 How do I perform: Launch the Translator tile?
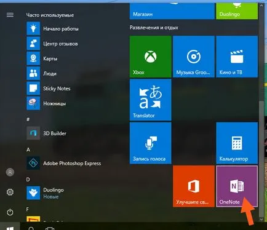(151, 100)
